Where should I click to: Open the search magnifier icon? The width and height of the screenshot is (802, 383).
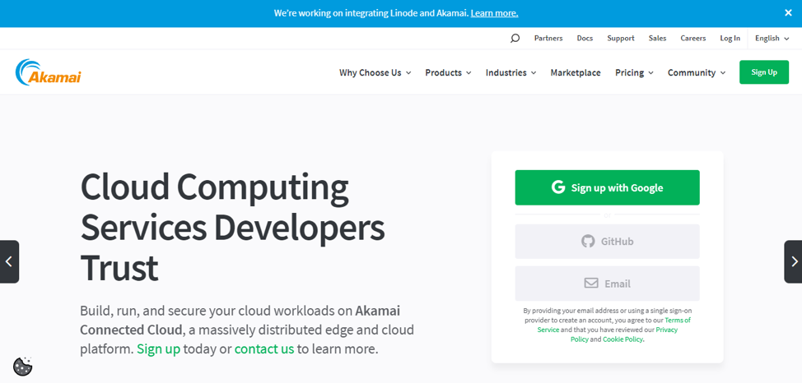(x=515, y=39)
